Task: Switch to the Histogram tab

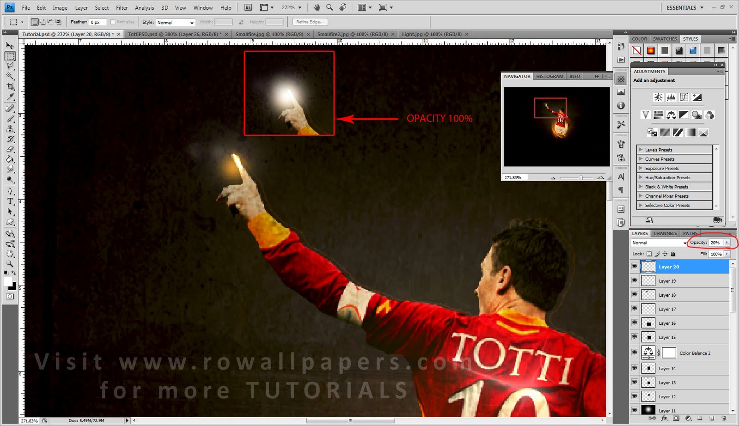Action: point(550,76)
